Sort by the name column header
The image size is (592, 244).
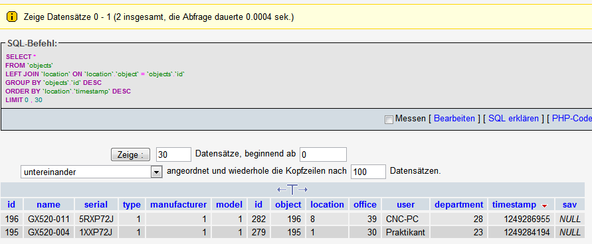tap(49, 204)
